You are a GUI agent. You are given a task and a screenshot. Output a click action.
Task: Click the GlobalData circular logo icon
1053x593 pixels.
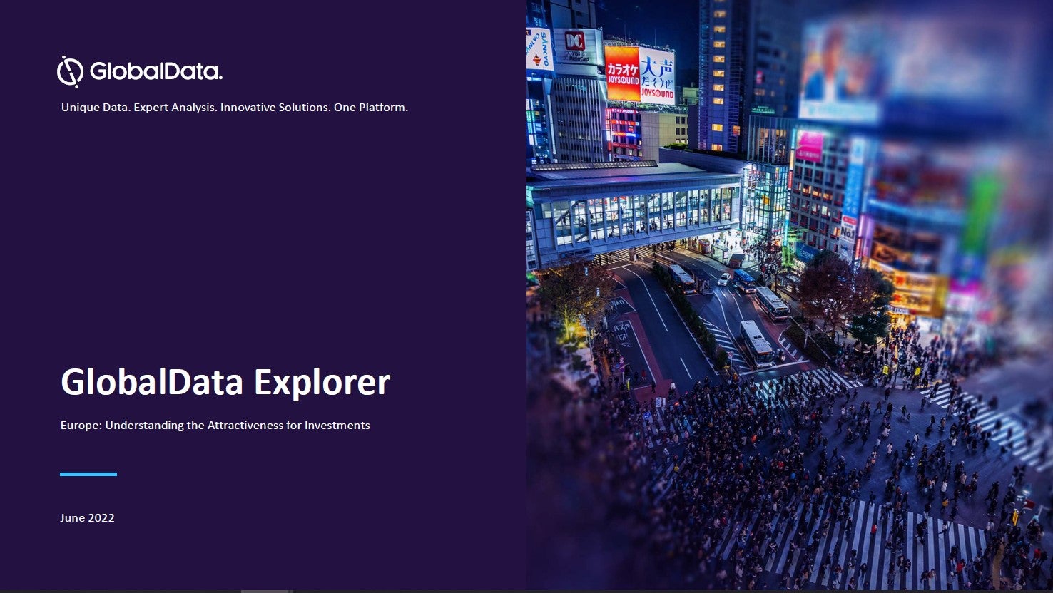(70, 71)
